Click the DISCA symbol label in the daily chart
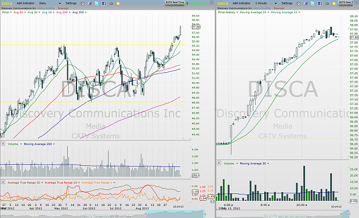This screenshot has height=218, width=359. (7, 3)
